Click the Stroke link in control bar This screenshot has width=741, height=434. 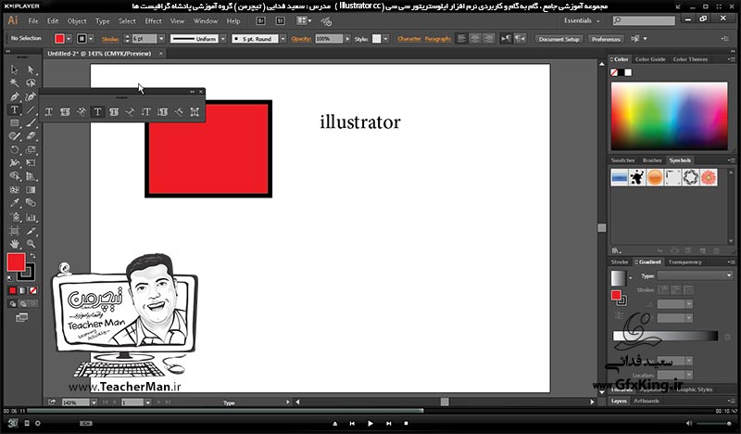click(110, 39)
